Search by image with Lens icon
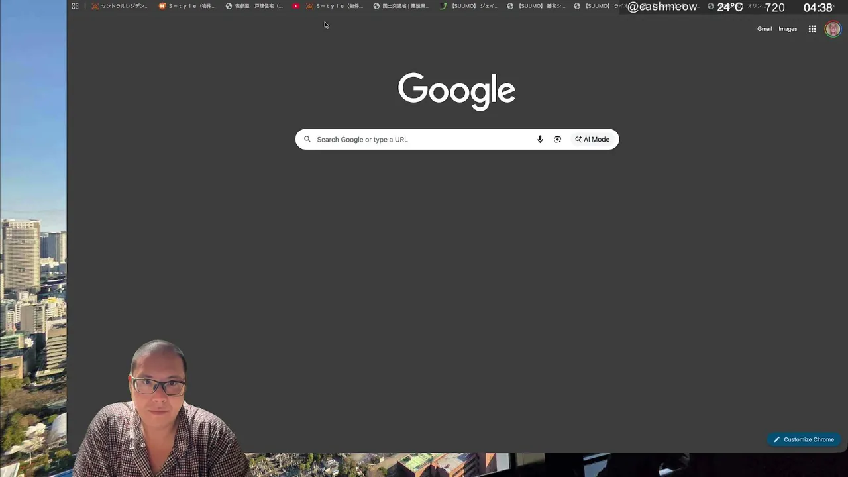Image resolution: width=848 pixels, height=477 pixels. tap(557, 139)
